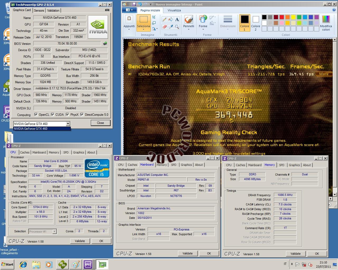Screen dimensions: 338x270
Task: Select the Fill with color bucket tool
Action: [x=171, y=20]
